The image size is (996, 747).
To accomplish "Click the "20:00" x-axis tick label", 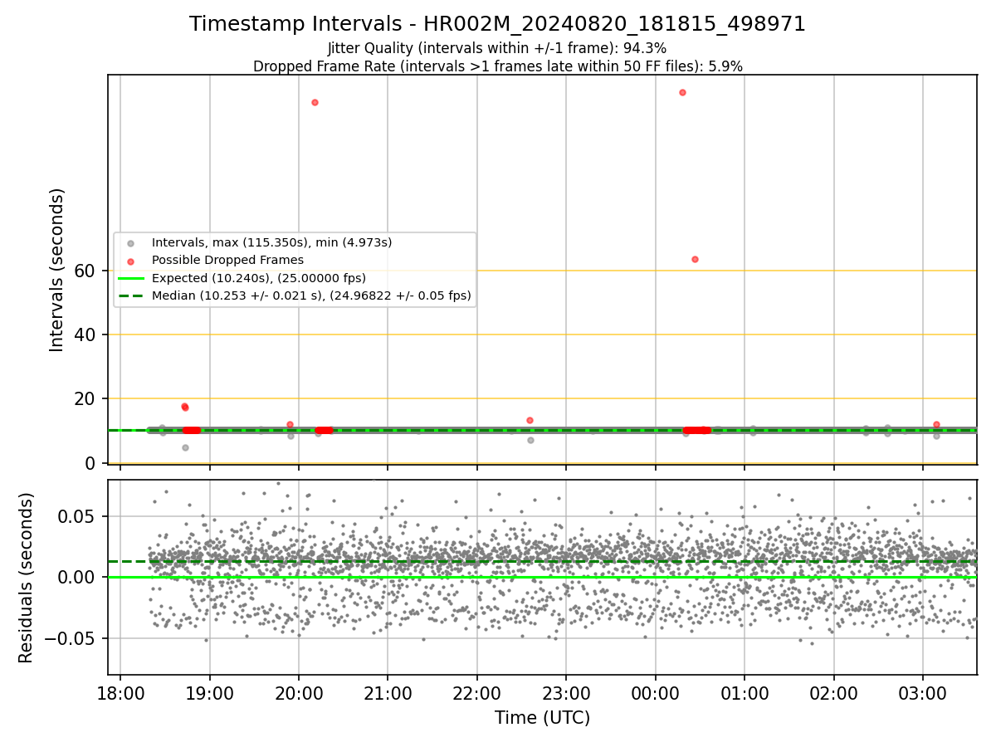I will (x=299, y=693).
